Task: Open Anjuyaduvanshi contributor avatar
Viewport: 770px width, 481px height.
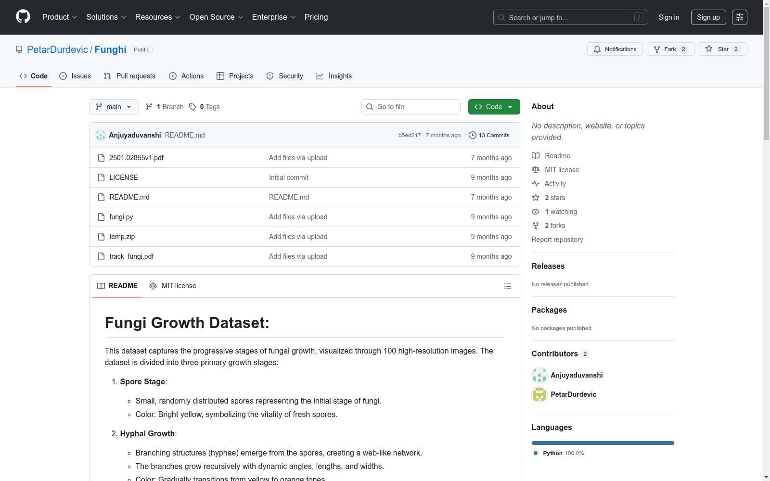Action: (x=539, y=375)
